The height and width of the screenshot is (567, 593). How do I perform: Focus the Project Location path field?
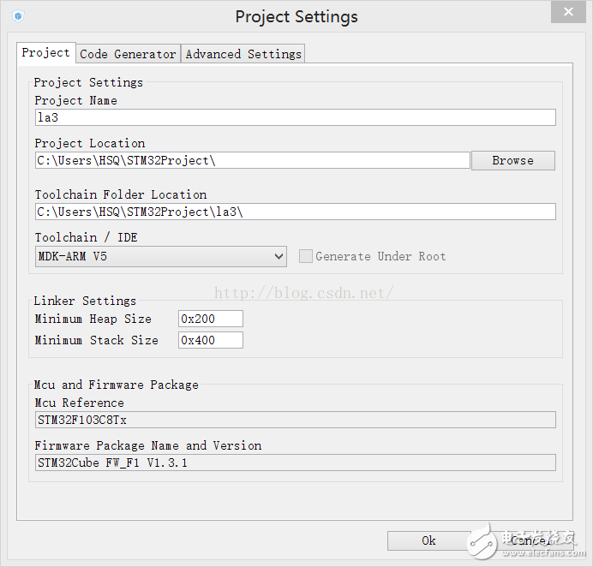pyautogui.click(x=252, y=160)
